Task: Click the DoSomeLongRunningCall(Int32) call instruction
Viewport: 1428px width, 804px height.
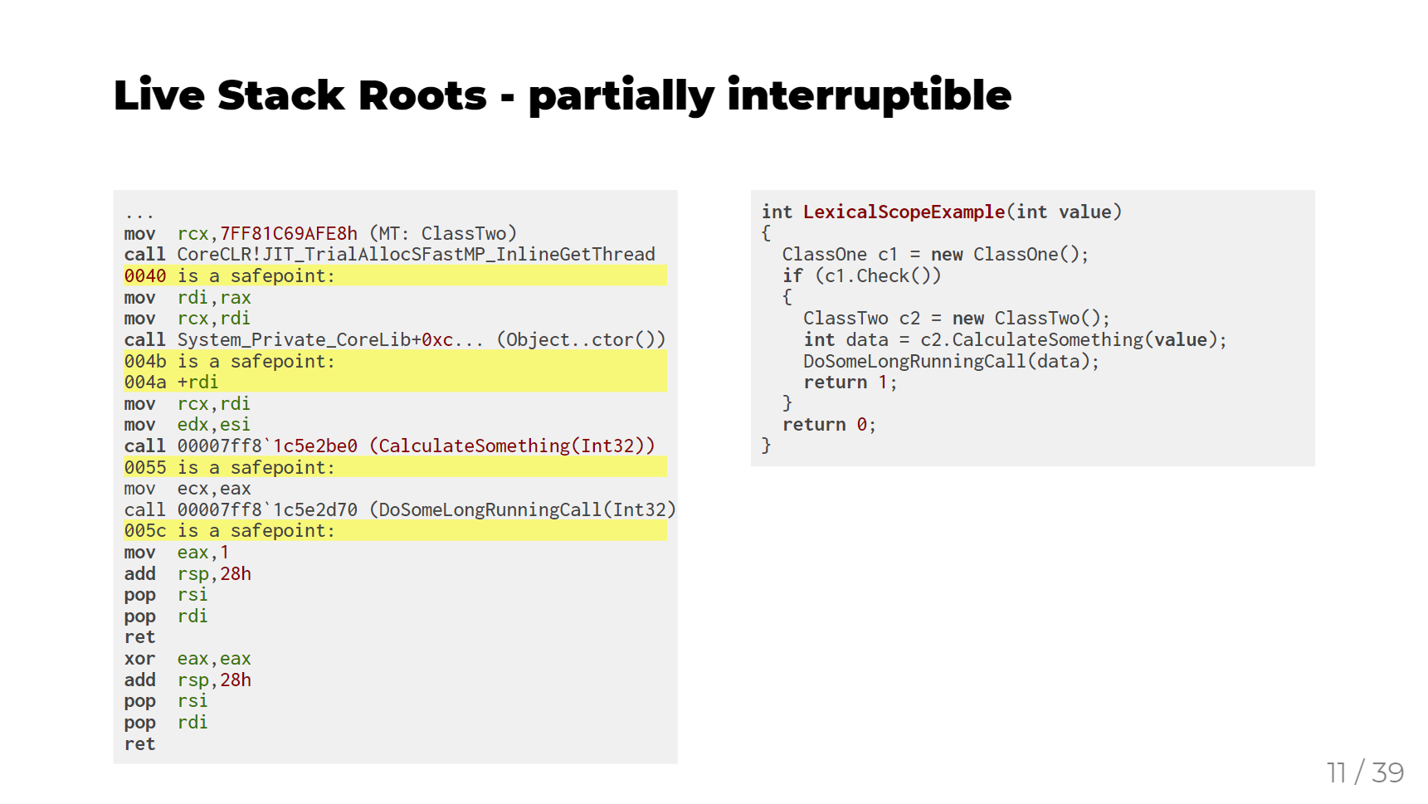Action: tap(400, 509)
